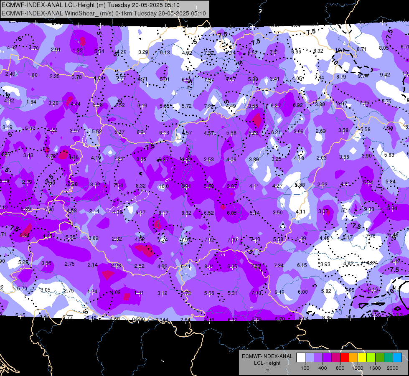Click the wind shear value 6.92
Viewport: 409px width, 376px height.
click(x=297, y=105)
